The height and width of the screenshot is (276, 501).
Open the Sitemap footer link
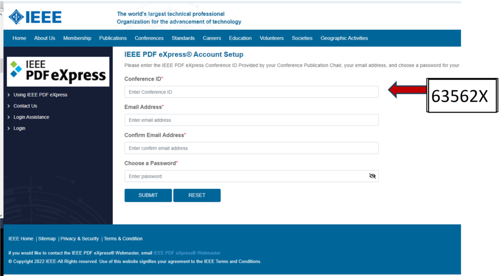click(46, 239)
